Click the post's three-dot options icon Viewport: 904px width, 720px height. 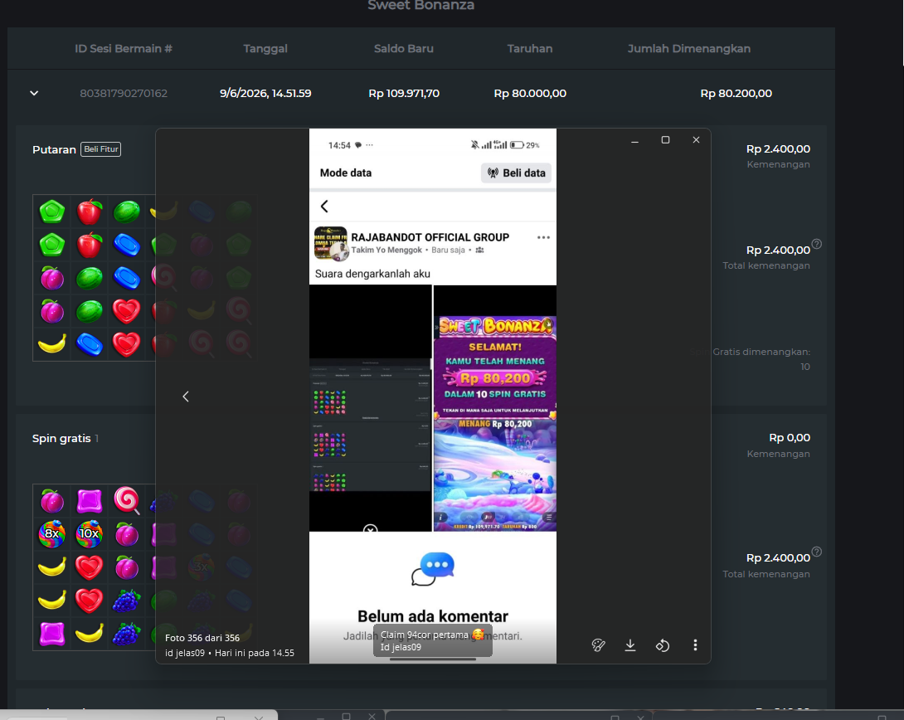tap(543, 237)
